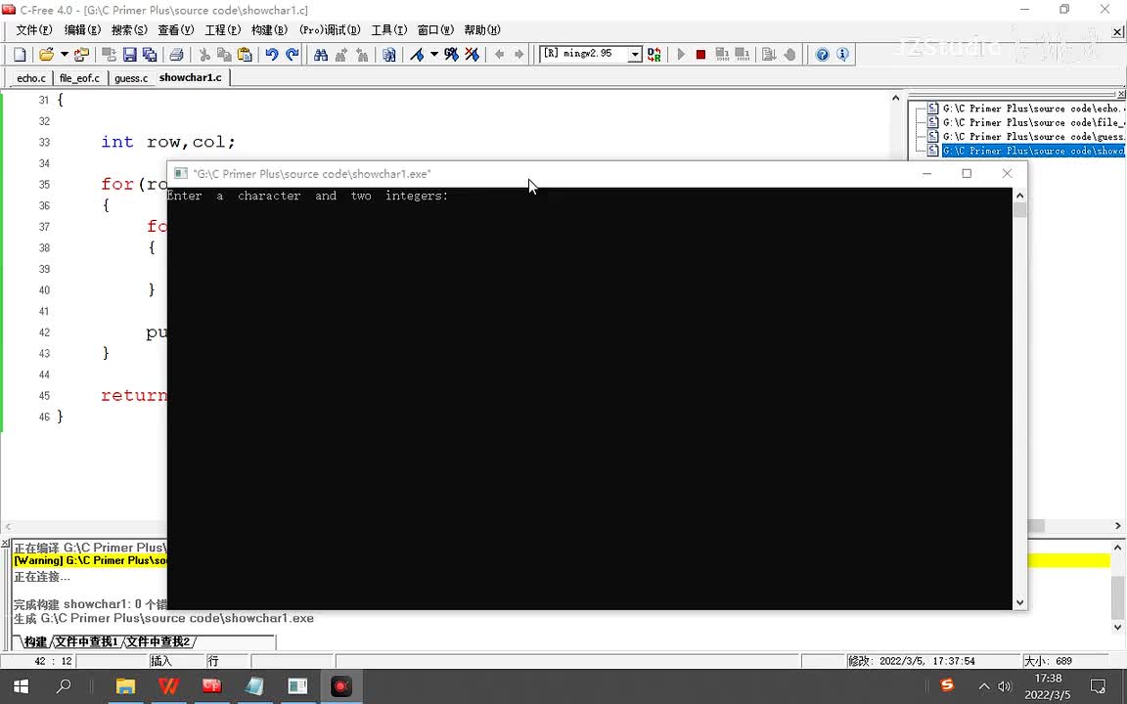Click the editor vertical scrollbar up arrow
This screenshot has width=1127, height=704.
click(x=895, y=98)
